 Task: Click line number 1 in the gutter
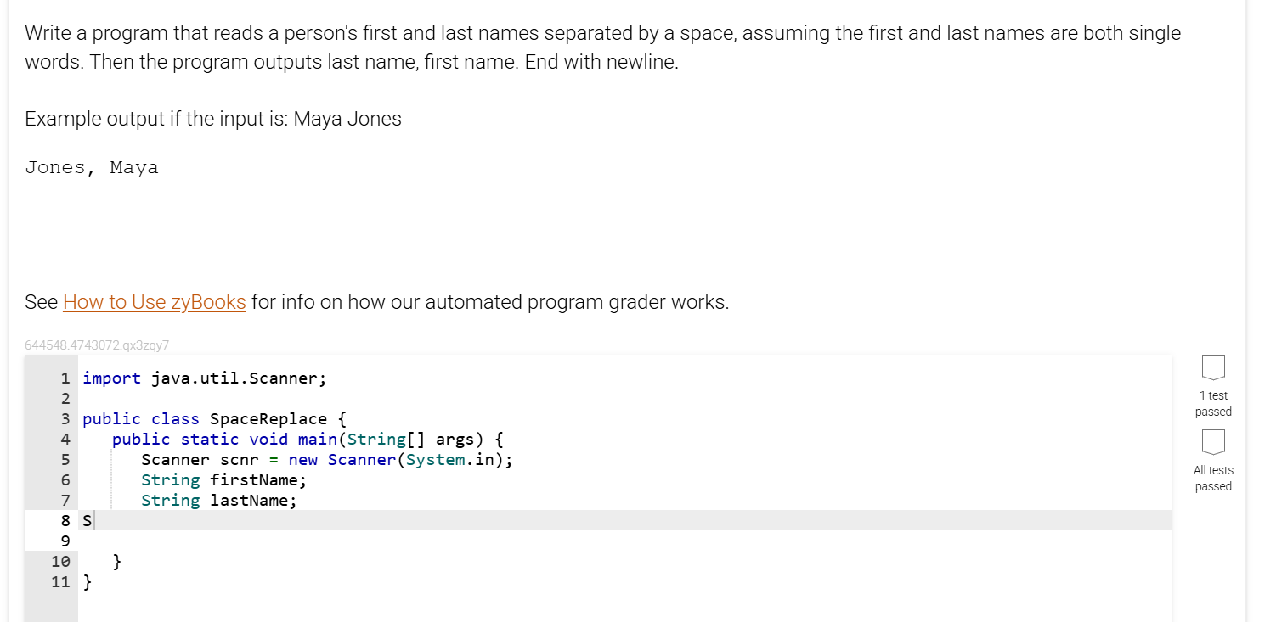click(x=65, y=378)
